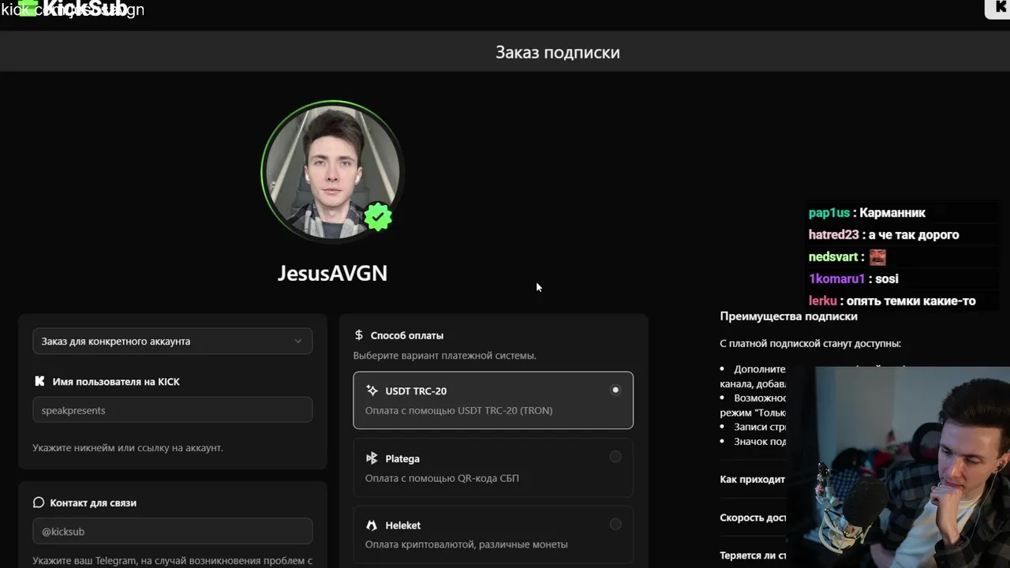The image size is (1010, 568).
Task: Click the dropdown chevron in order type selector
Action: coord(297,342)
